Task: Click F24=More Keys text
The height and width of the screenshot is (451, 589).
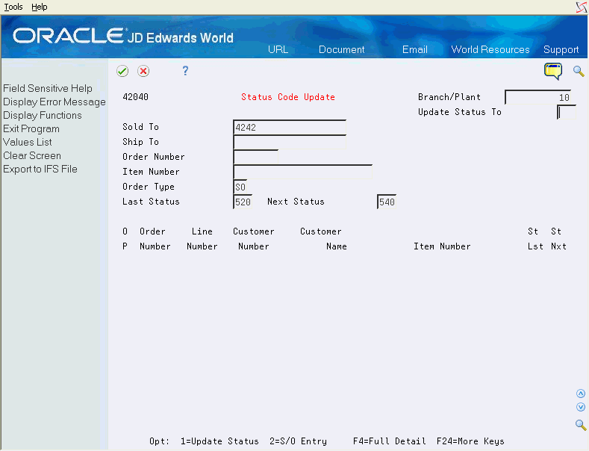Action: coord(470,441)
